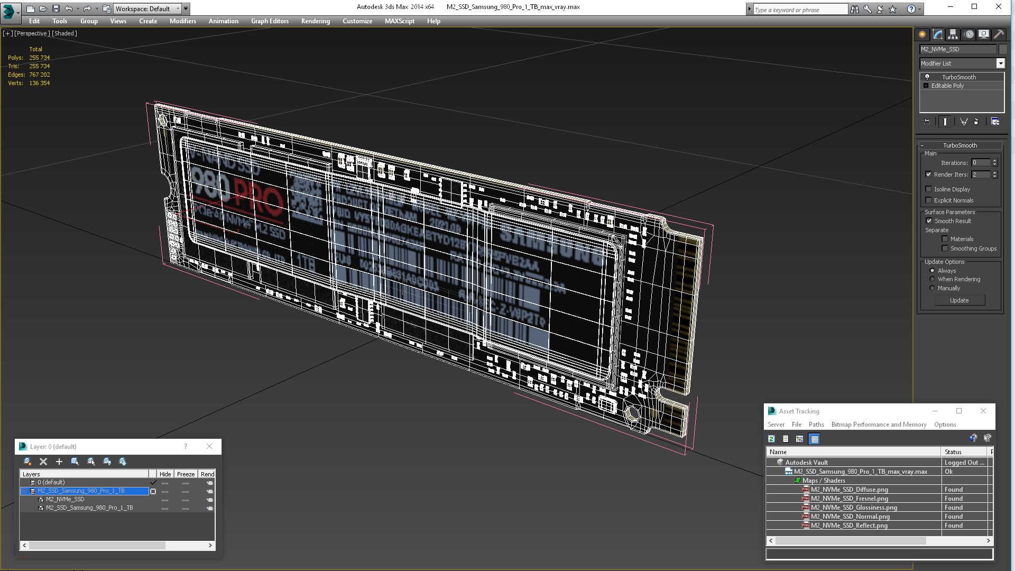
Task: Click the object color swatch
Action: 1003,49
